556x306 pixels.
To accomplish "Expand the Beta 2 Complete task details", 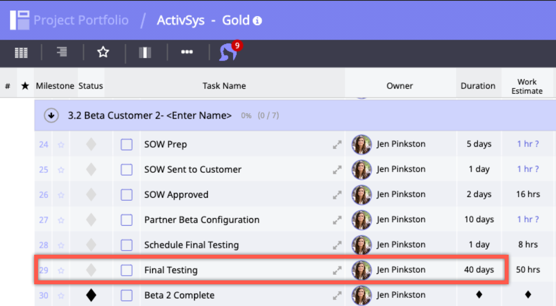I will (337, 296).
